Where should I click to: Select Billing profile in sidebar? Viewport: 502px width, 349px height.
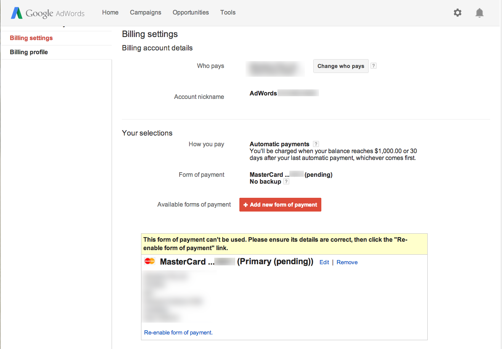[x=29, y=52]
